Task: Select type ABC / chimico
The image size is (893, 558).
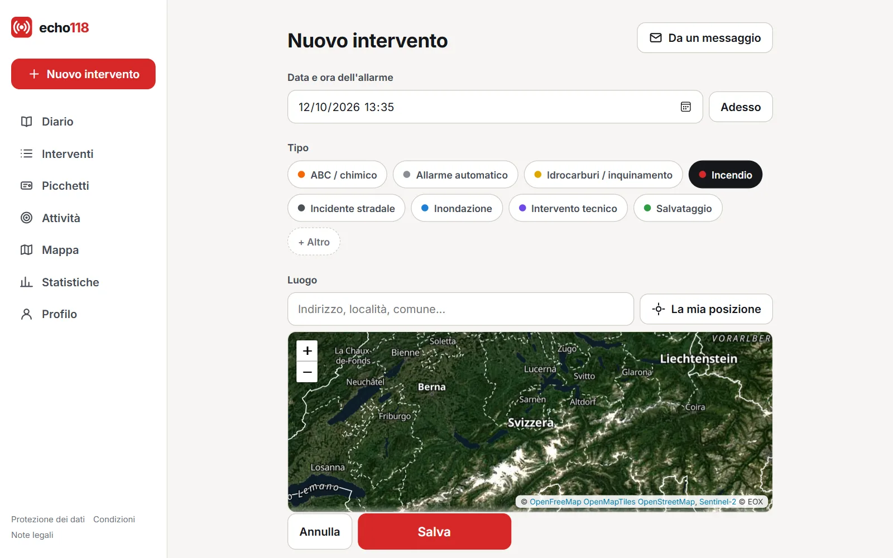Action: 337,175
